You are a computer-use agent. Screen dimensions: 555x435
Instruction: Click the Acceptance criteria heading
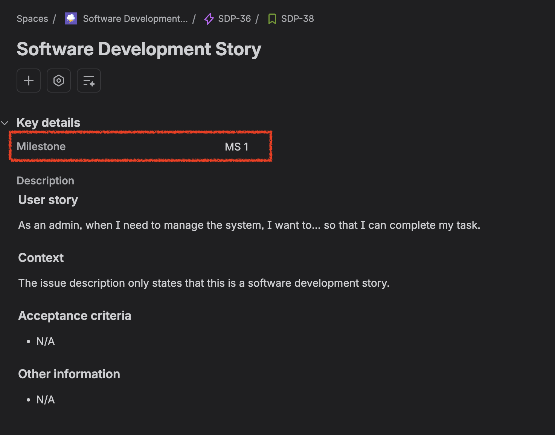pyautogui.click(x=75, y=316)
